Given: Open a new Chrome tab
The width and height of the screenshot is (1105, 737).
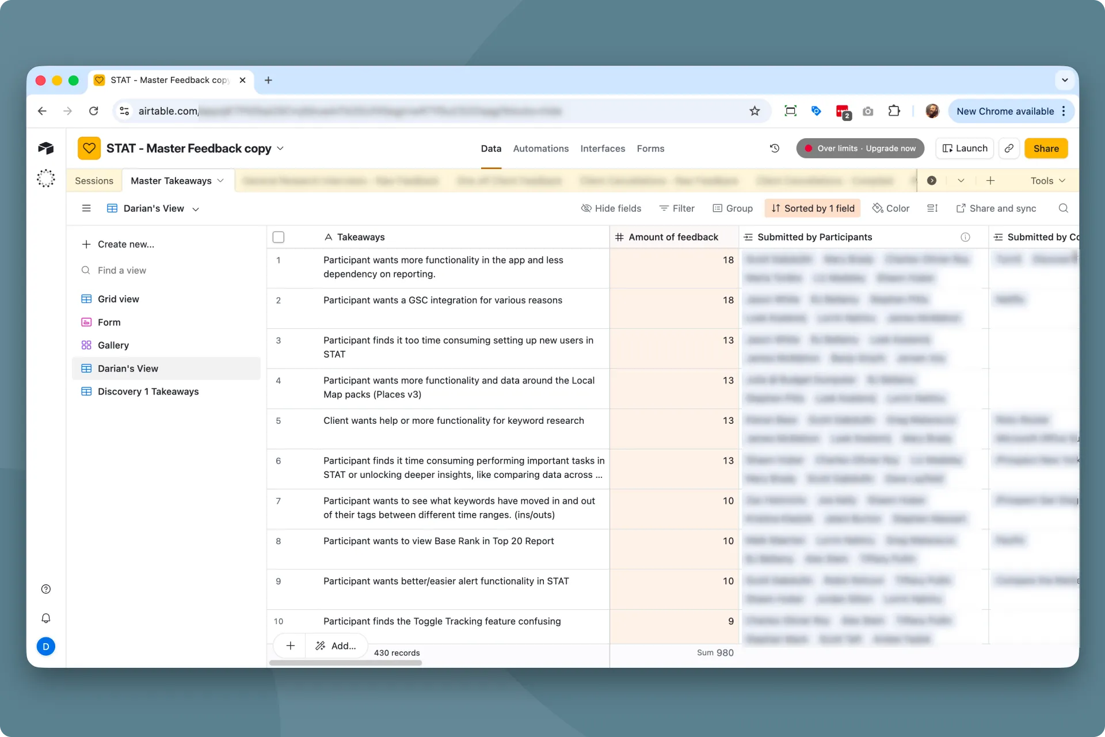Looking at the screenshot, I should click(268, 80).
